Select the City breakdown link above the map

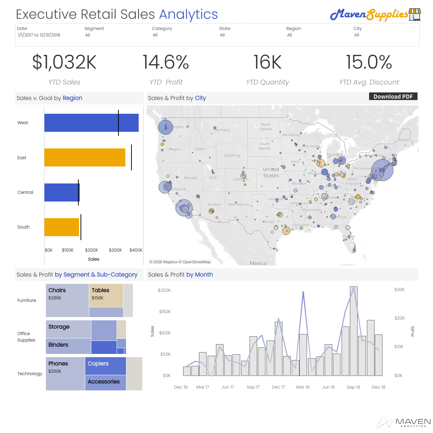point(200,98)
